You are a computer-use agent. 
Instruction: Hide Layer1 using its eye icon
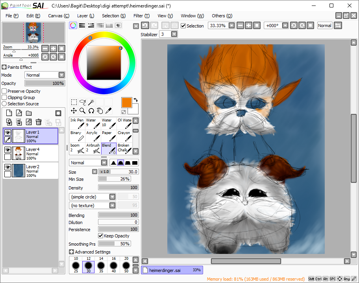click(x=7, y=133)
